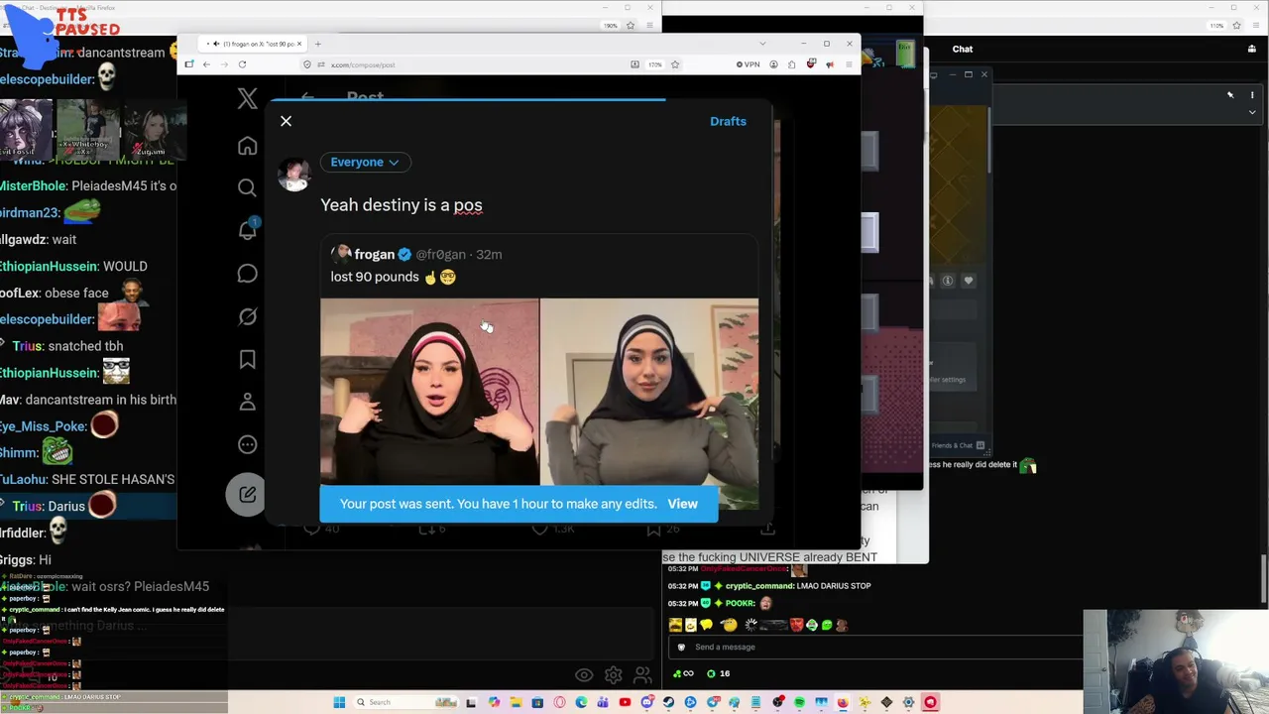Open the list all tabs dropdown
Viewport: 1269px width, 714px height.
[762, 44]
